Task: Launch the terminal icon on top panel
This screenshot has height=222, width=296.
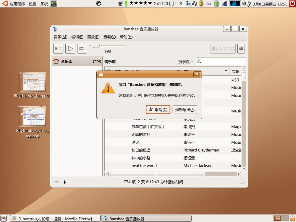Action: pos(53,3)
